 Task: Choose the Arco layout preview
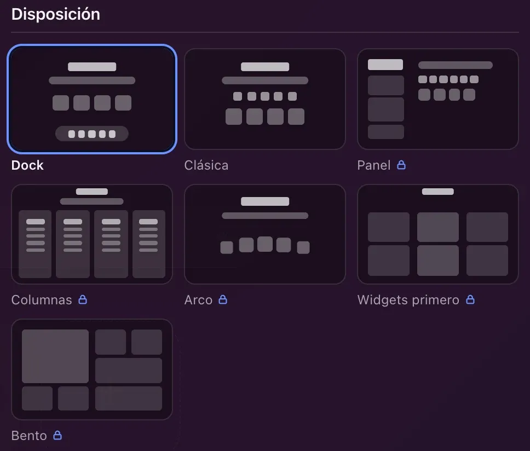(x=265, y=234)
